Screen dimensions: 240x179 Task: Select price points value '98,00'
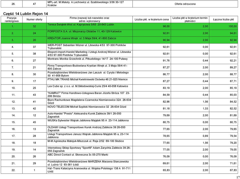coord(166,26)
